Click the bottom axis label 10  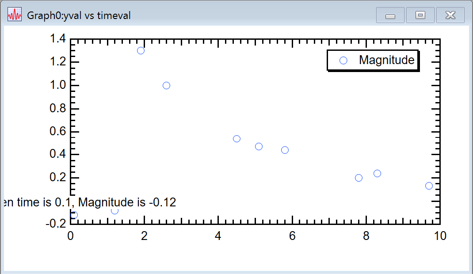click(440, 236)
